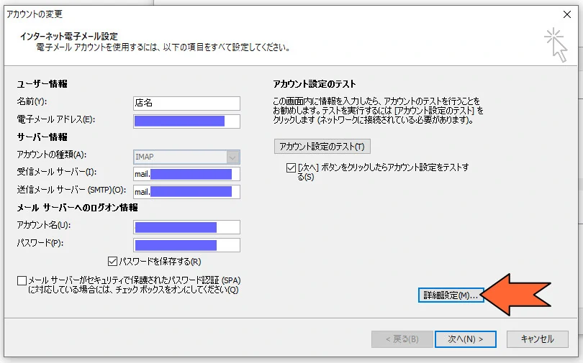Open 詳細設定(M)... advanced settings

[450, 295]
